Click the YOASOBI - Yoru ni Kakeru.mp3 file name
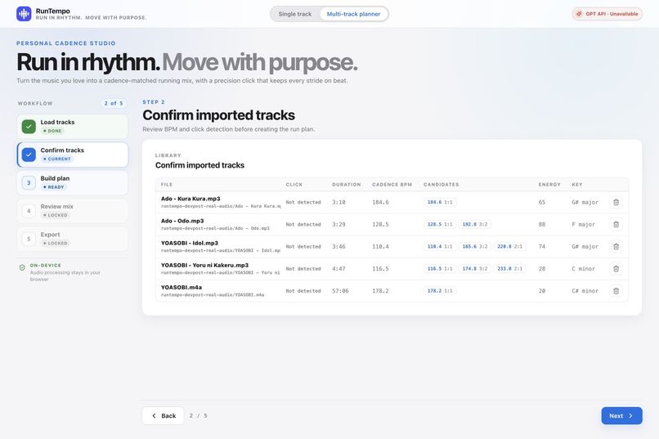 (x=204, y=265)
